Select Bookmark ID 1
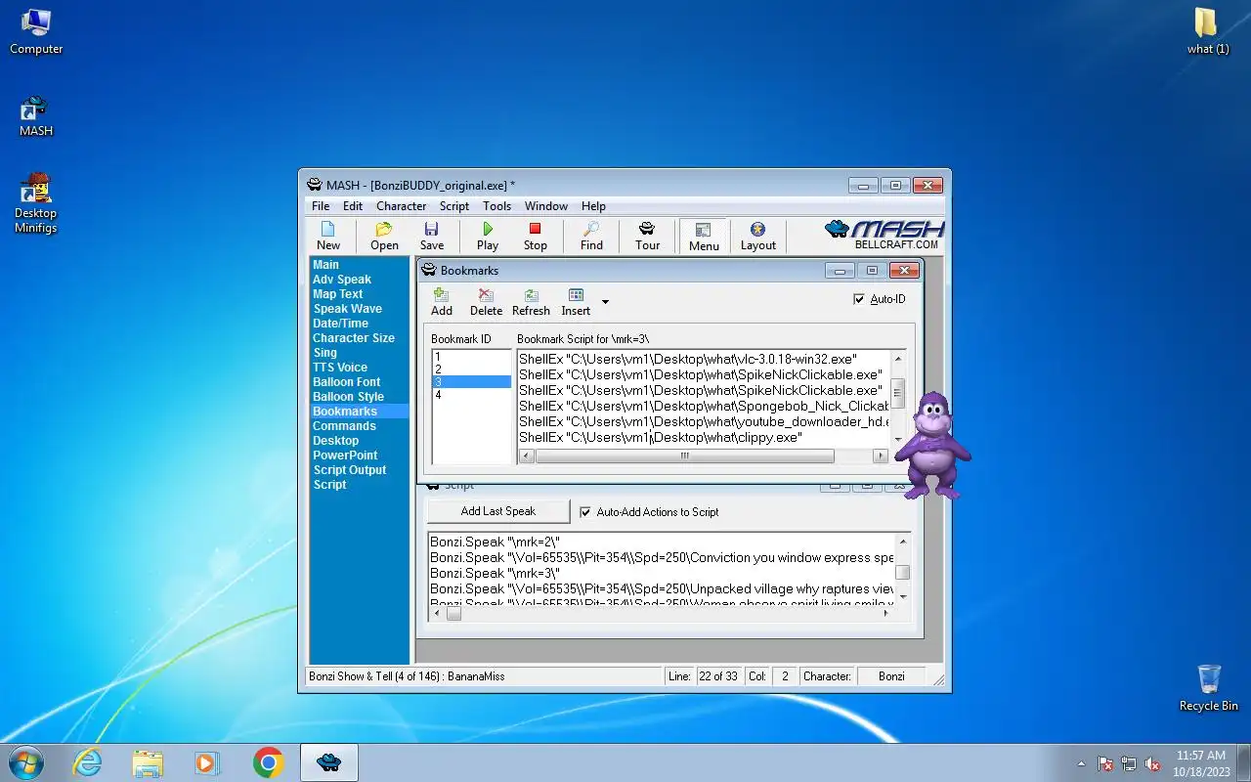This screenshot has height=782, width=1251. point(472,358)
